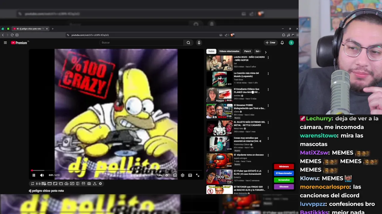Select the Para ti chip
The width and height of the screenshot is (382, 214).
pos(247,51)
